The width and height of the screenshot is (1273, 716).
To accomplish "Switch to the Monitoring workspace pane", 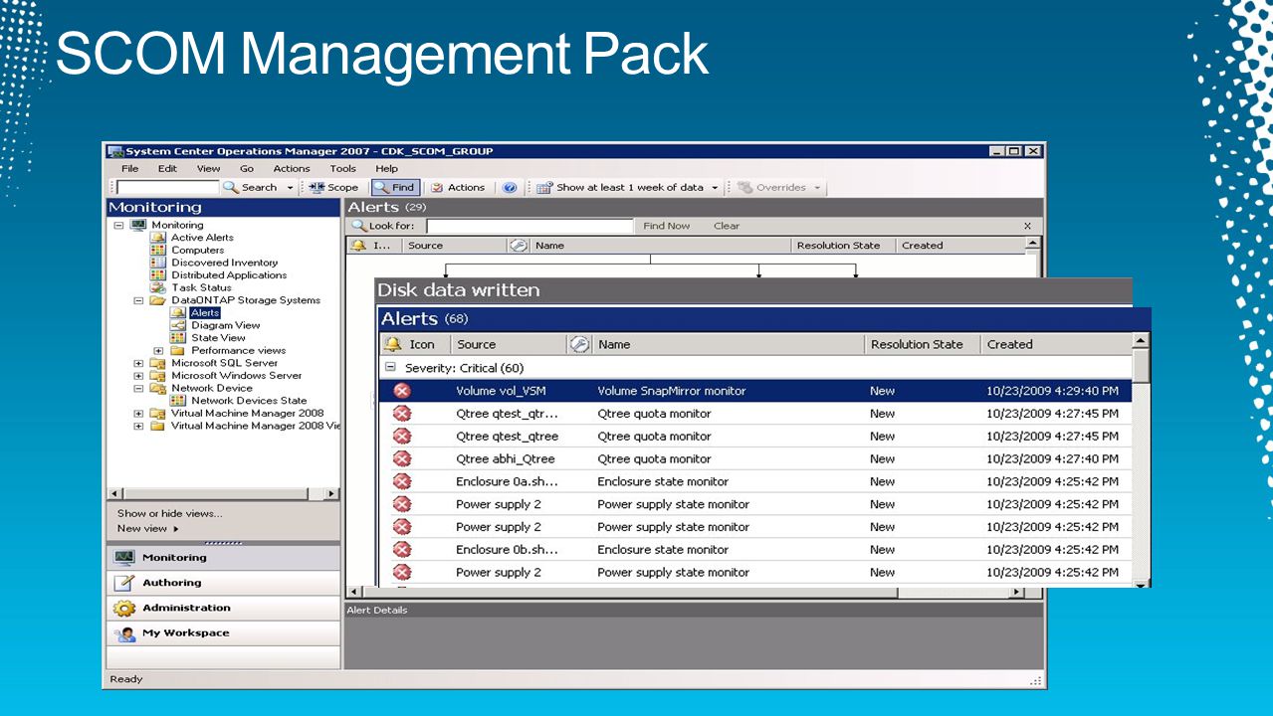I will 223,558.
